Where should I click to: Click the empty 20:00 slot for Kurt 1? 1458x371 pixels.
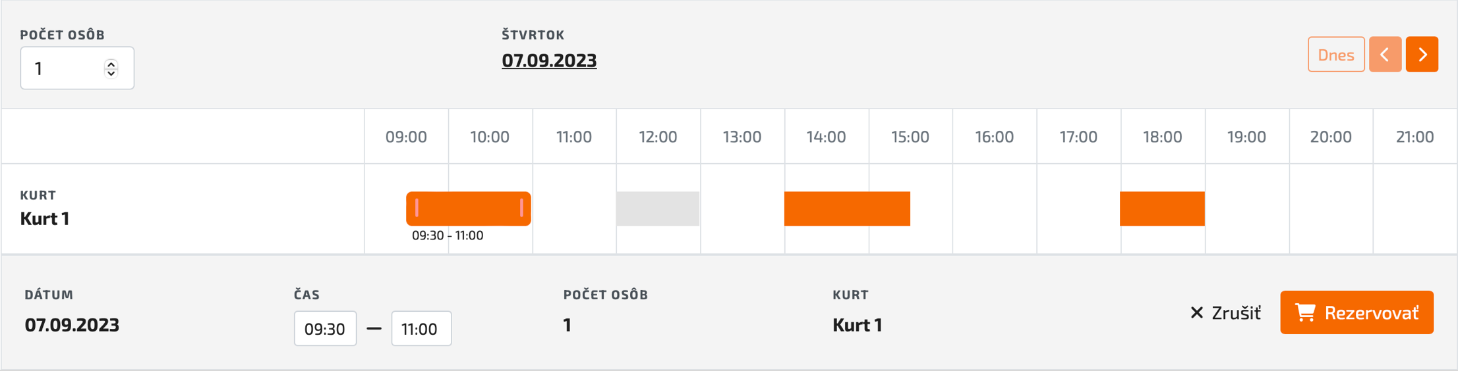(1331, 209)
